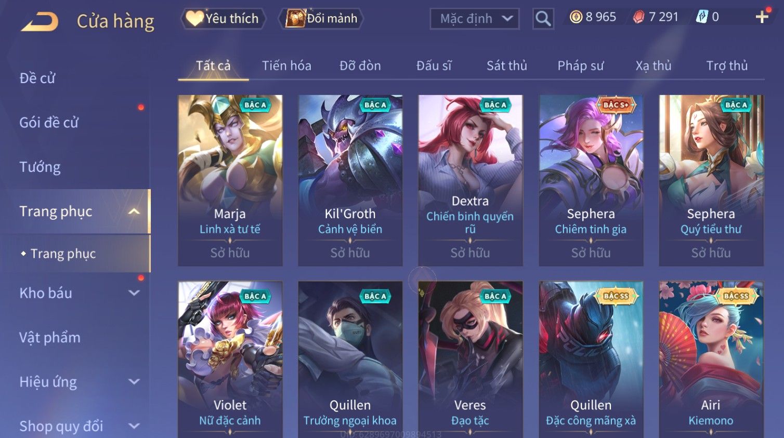Click the gold coin currency icon
This screenshot has height=438, width=784.
576,17
